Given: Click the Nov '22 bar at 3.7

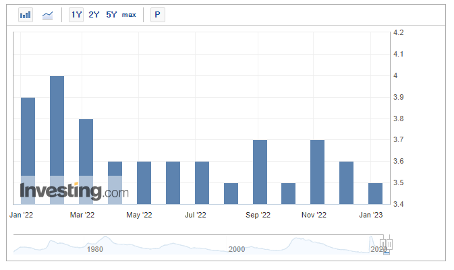Looking at the screenshot, I should 317,172.
